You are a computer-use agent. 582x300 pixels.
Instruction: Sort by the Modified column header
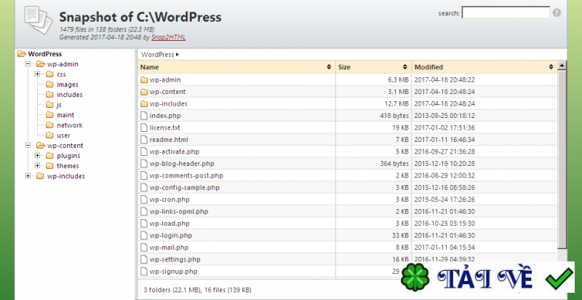pyautogui.click(x=485, y=67)
